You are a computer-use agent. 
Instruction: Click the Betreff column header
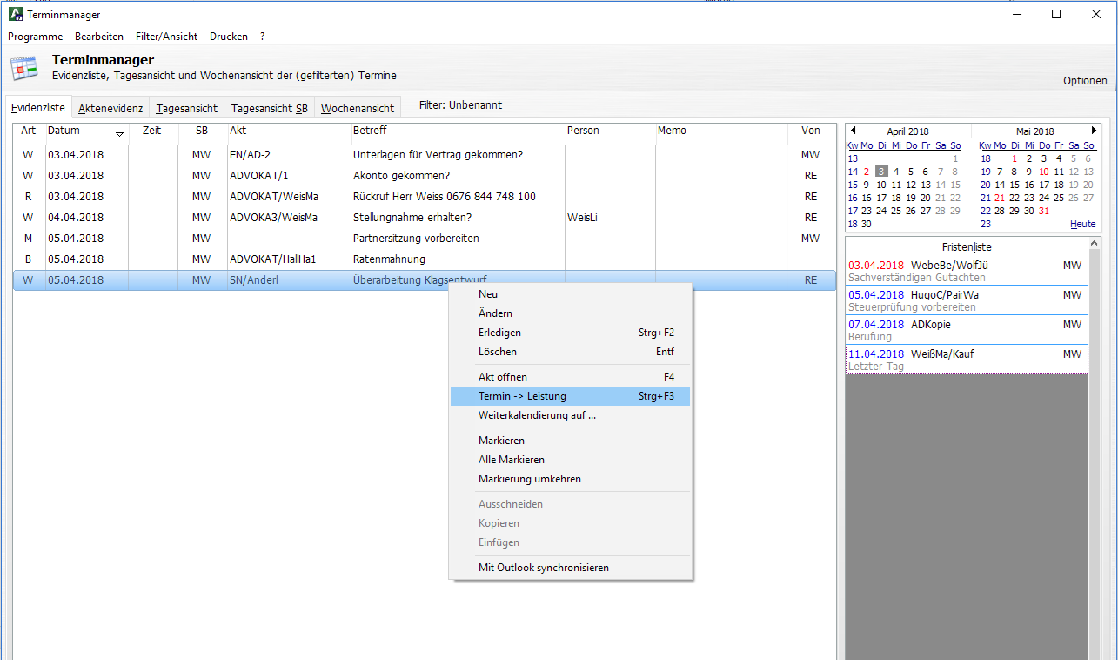[x=457, y=131]
